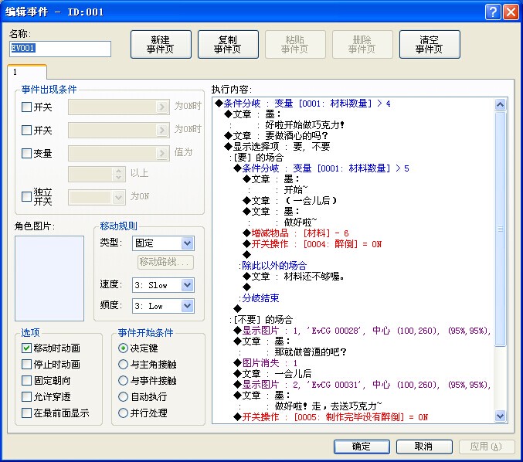
Task: Select the 条件分歧 材料数量 > 5 line
Action: [321, 168]
